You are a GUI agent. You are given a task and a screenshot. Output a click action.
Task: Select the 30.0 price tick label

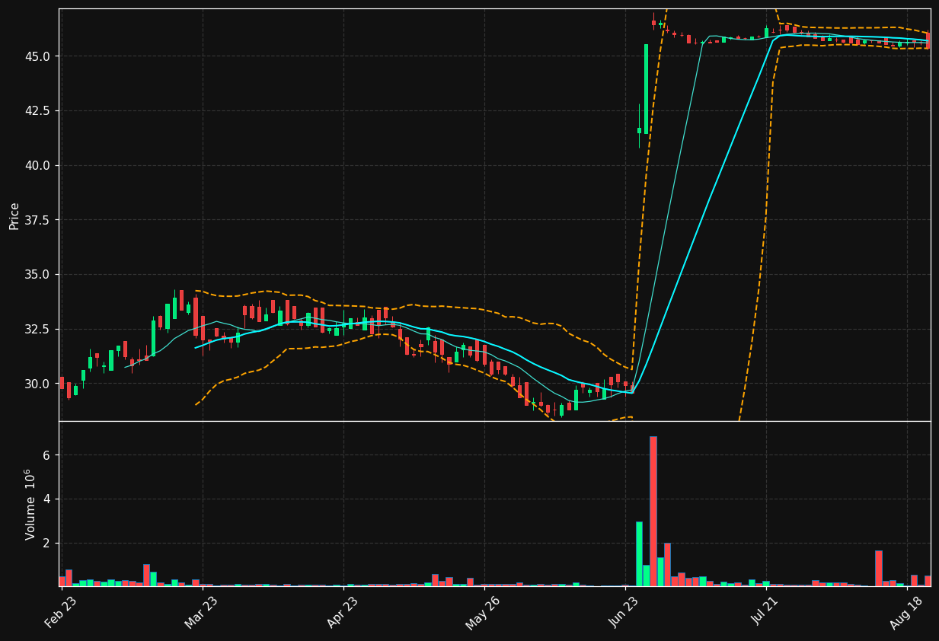[38, 384]
